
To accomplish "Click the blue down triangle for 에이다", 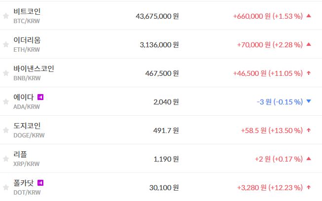I will pos(309,101).
